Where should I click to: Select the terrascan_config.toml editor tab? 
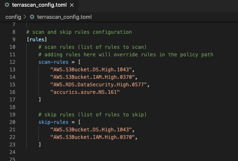click(39, 5)
